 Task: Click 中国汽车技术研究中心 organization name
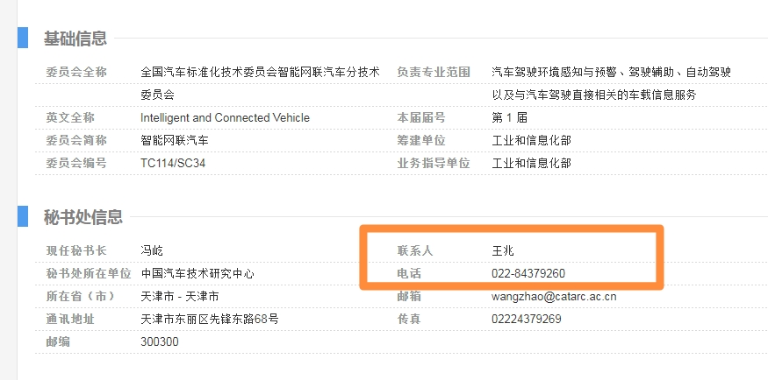(197, 273)
